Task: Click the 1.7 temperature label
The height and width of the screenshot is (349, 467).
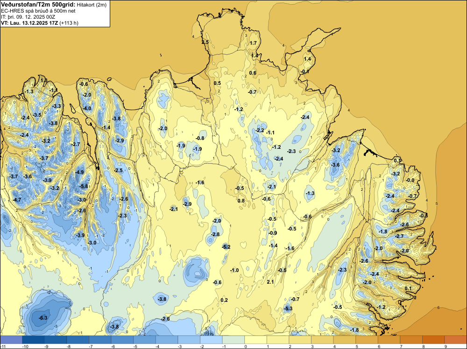Action: [x=253, y=43]
